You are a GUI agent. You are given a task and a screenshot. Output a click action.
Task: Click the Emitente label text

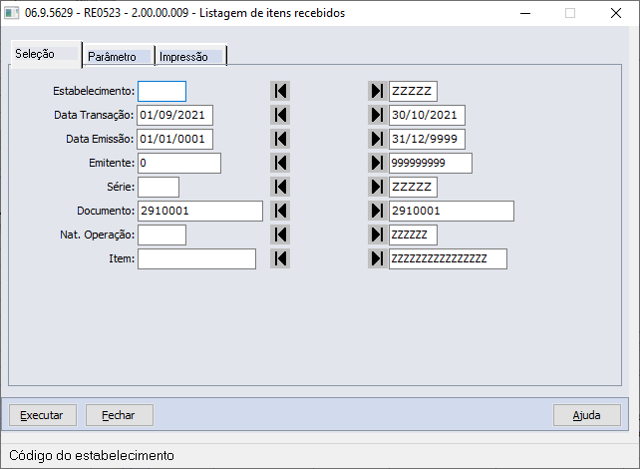click(x=112, y=163)
